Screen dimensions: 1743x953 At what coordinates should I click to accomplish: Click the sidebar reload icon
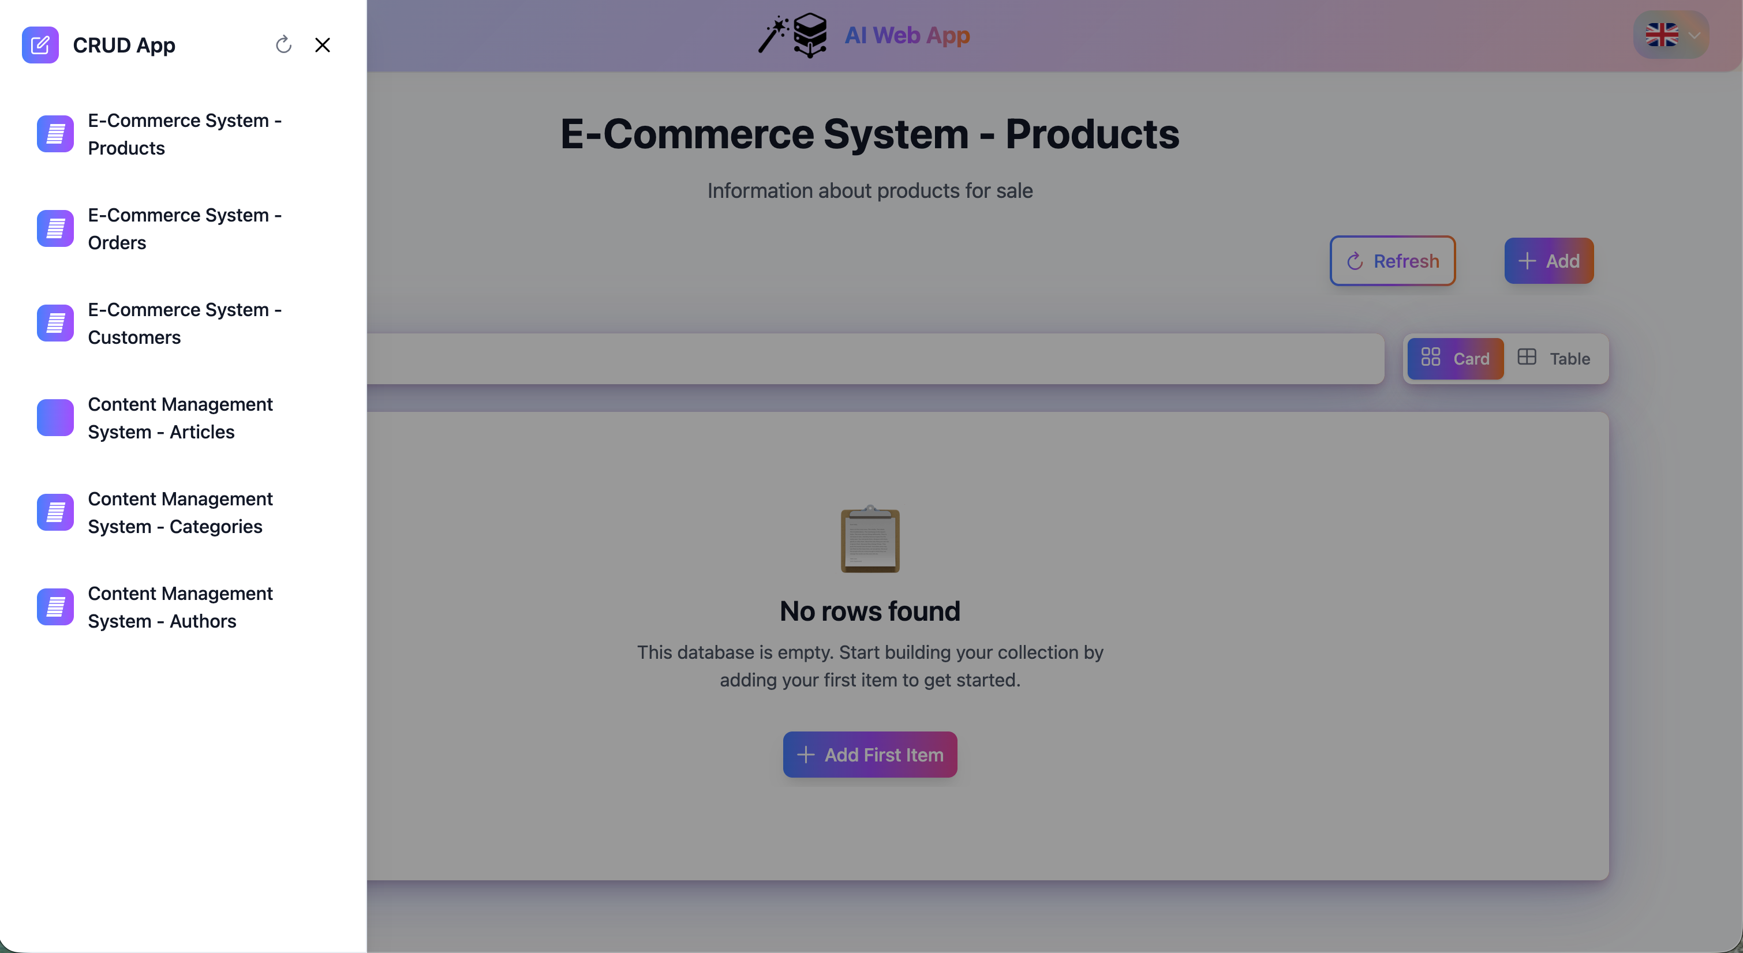283,44
